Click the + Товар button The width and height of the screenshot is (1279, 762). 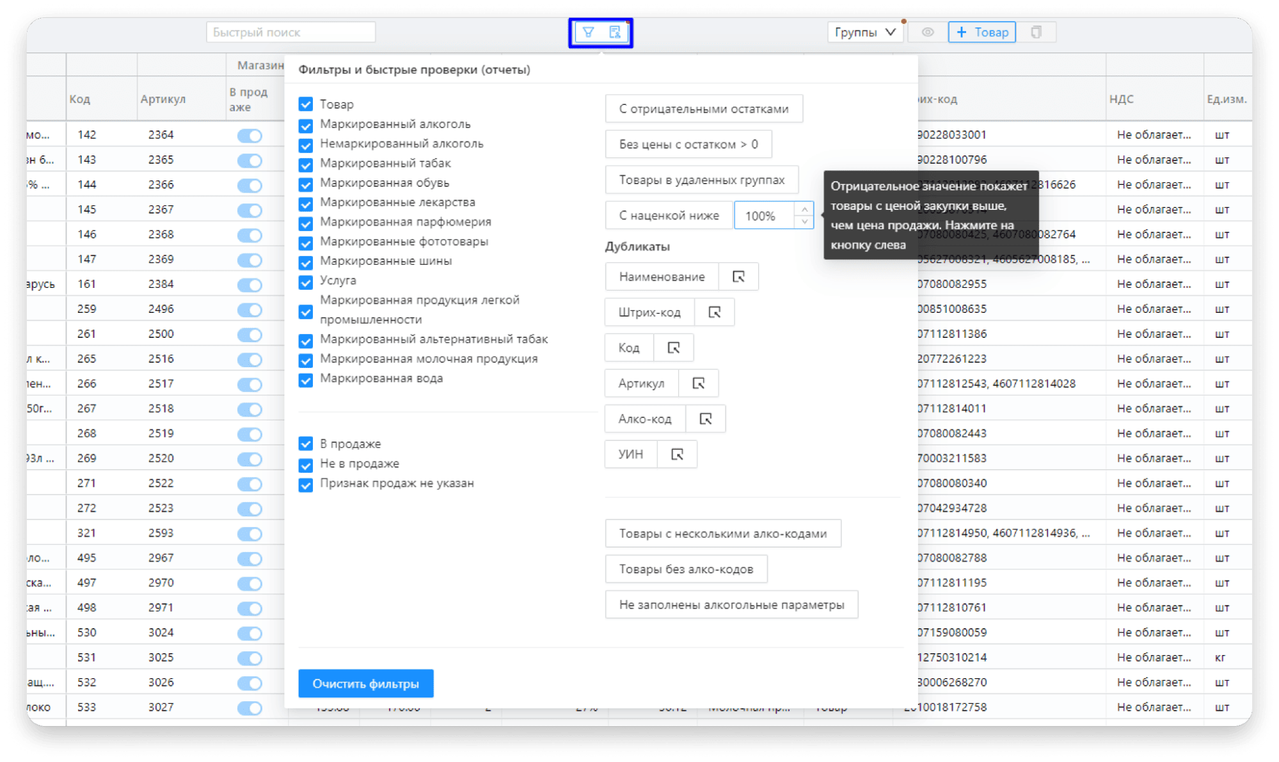click(981, 32)
